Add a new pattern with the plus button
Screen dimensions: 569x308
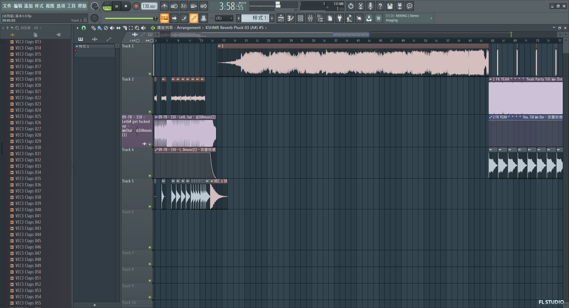coord(272,18)
